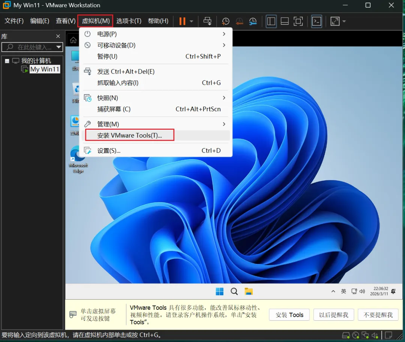Click the network adapter status bar icon
This screenshot has height=342, width=405.
pyautogui.click(x=365, y=336)
